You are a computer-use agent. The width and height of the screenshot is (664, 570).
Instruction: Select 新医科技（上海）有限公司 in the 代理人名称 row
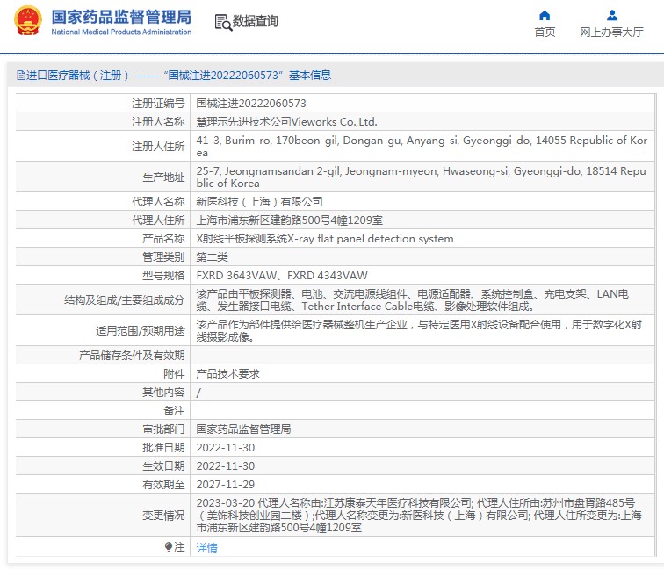pyautogui.click(x=259, y=202)
